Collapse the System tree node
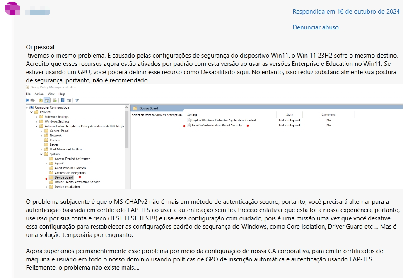 (41, 154)
